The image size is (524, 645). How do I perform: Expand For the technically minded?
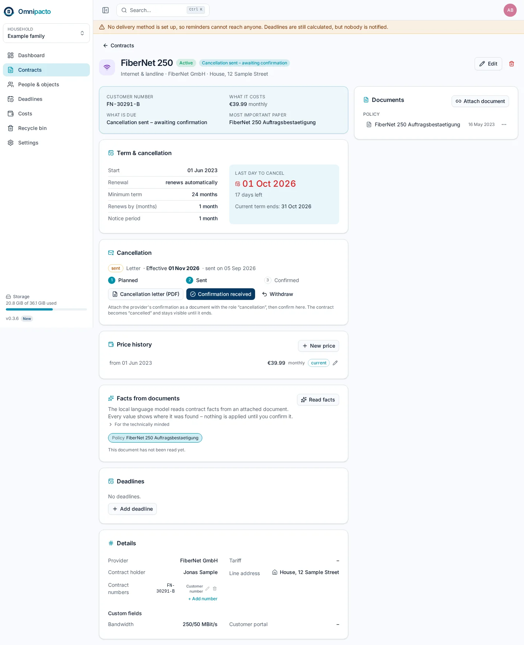(139, 424)
